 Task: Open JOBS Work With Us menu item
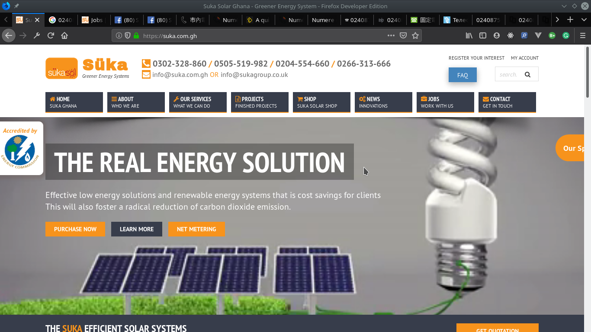pyautogui.click(x=445, y=102)
